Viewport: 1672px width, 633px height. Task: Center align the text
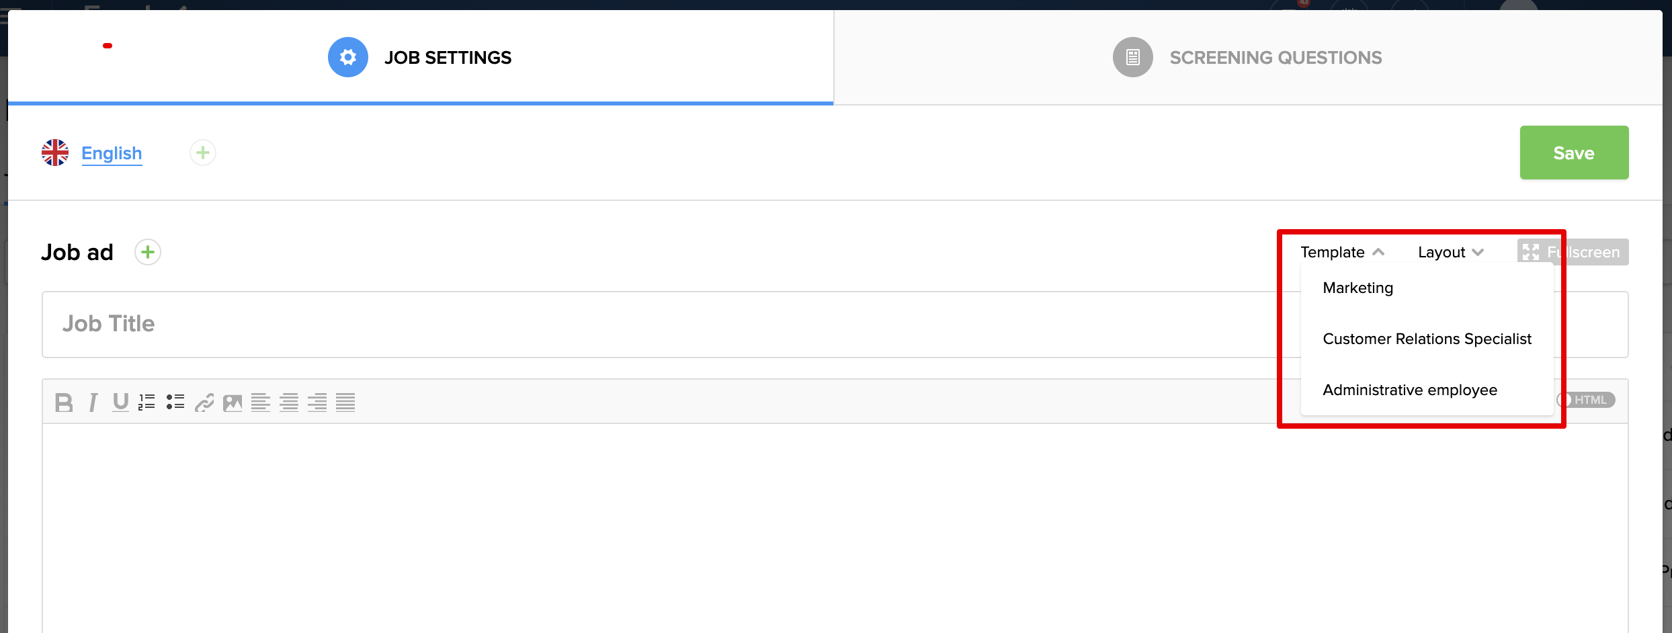click(289, 403)
